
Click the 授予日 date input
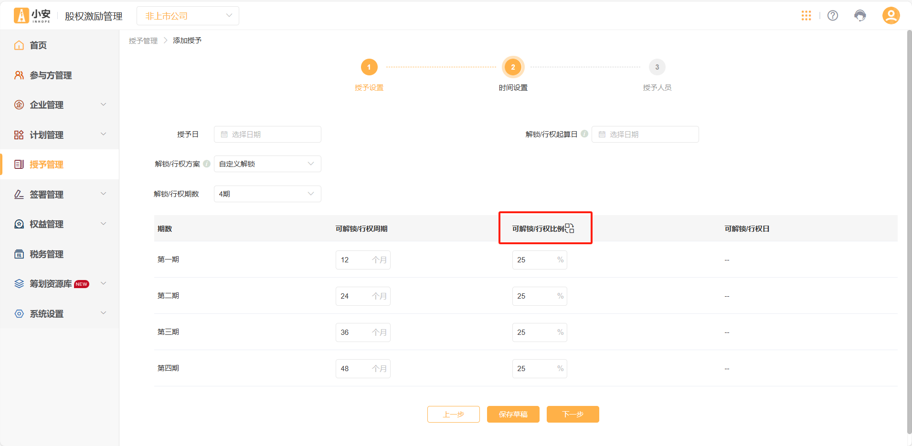[267, 135]
